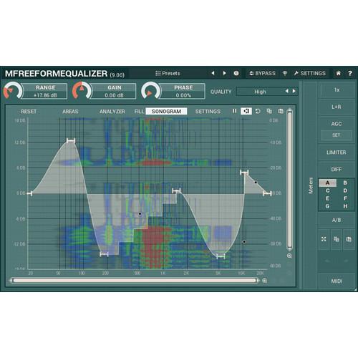
Task: Click the GAIN knob
Action: tap(82, 91)
